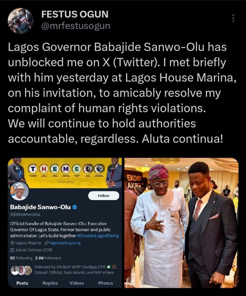Open the lagosstate.gov.ng link
Screen dimensions: 246x296
pos(65,243)
